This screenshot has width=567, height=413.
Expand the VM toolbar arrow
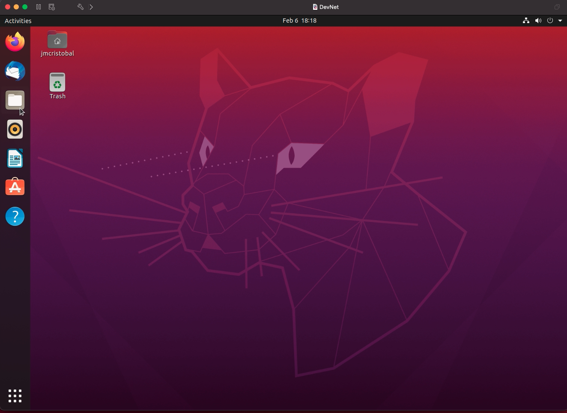91,7
